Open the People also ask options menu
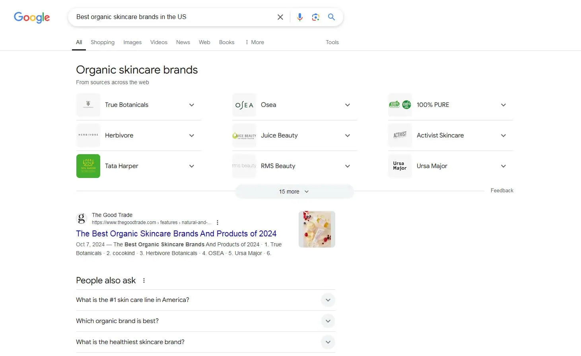This screenshot has height=356, width=581. click(x=144, y=281)
